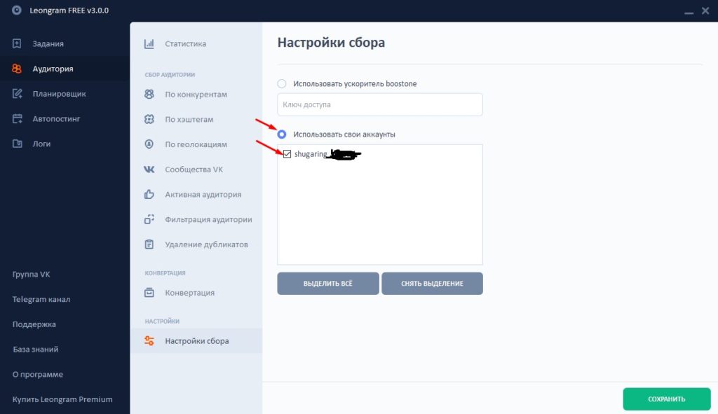Click the Leongram logo icon in title bar
Image resolution: width=718 pixels, height=414 pixels.
(17, 10)
